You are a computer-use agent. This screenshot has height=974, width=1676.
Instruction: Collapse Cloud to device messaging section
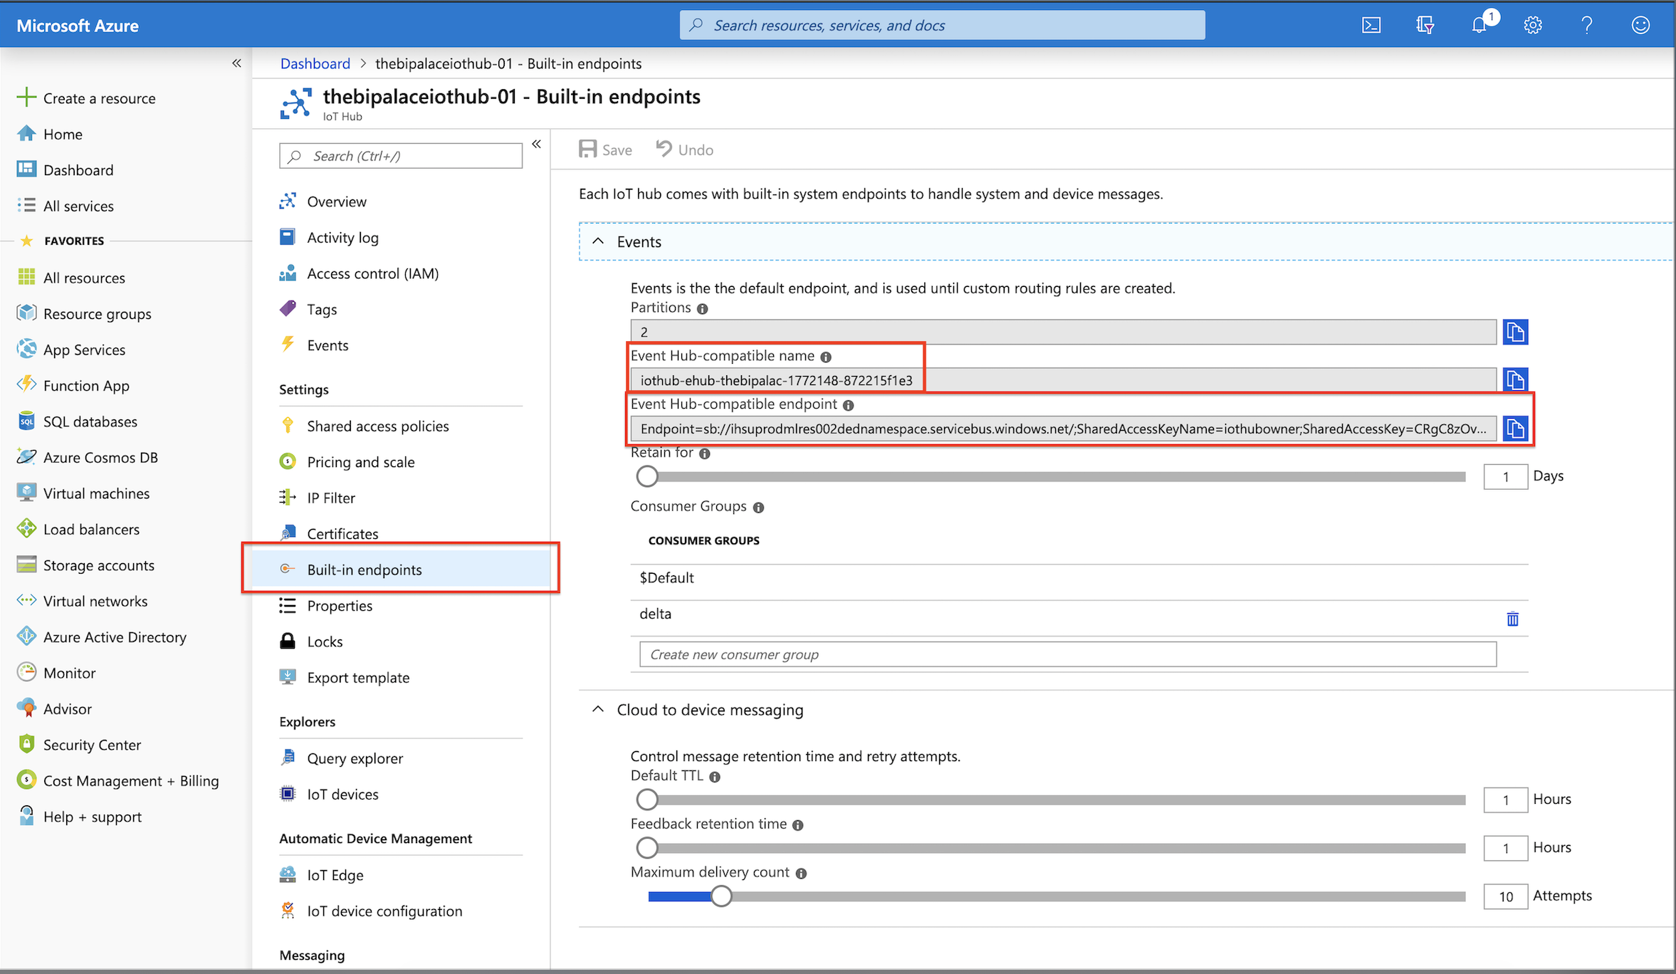(598, 710)
